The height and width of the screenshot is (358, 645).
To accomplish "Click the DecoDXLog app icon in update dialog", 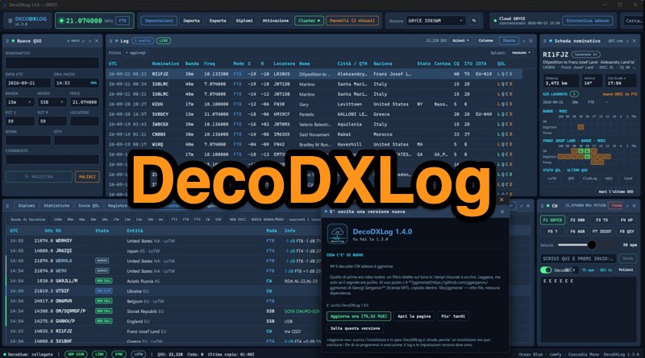I will coord(337,234).
